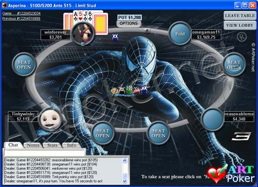The image size is (258, 187).
Task: Open the OPTIONS button under the pot
Action: click(x=128, y=23)
